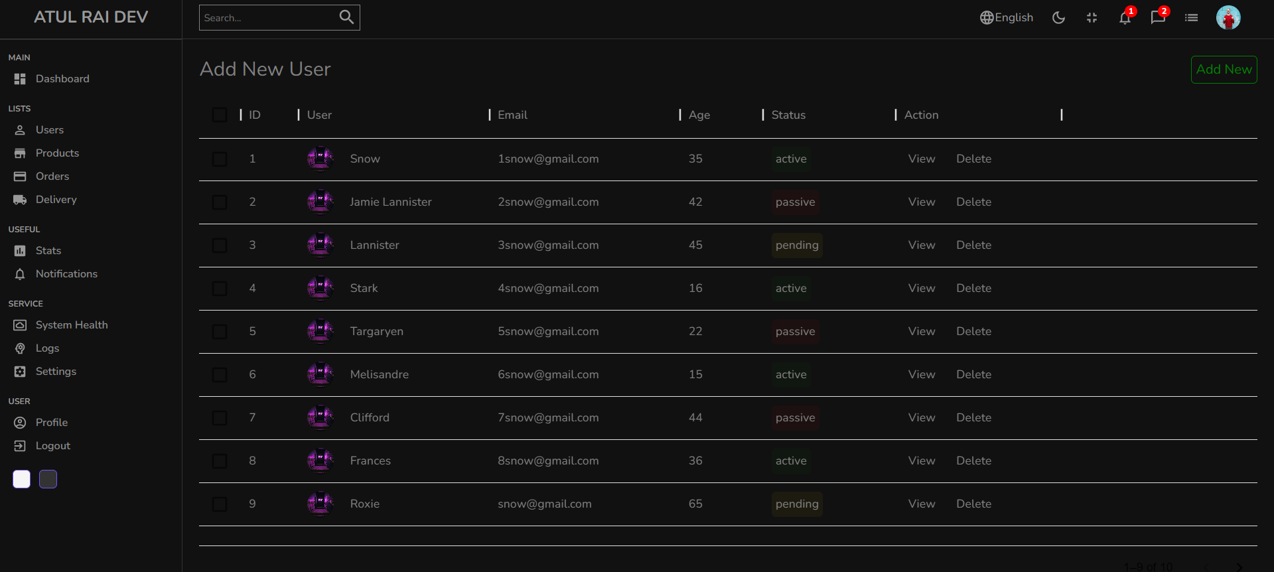
Task: Check the checkbox for Melisandre row
Action: pos(220,375)
